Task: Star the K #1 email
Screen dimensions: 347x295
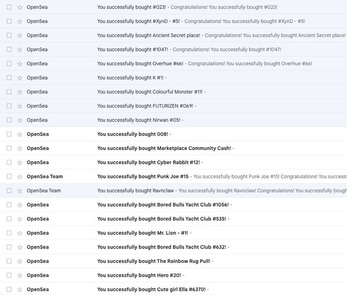Action: click(20, 78)
